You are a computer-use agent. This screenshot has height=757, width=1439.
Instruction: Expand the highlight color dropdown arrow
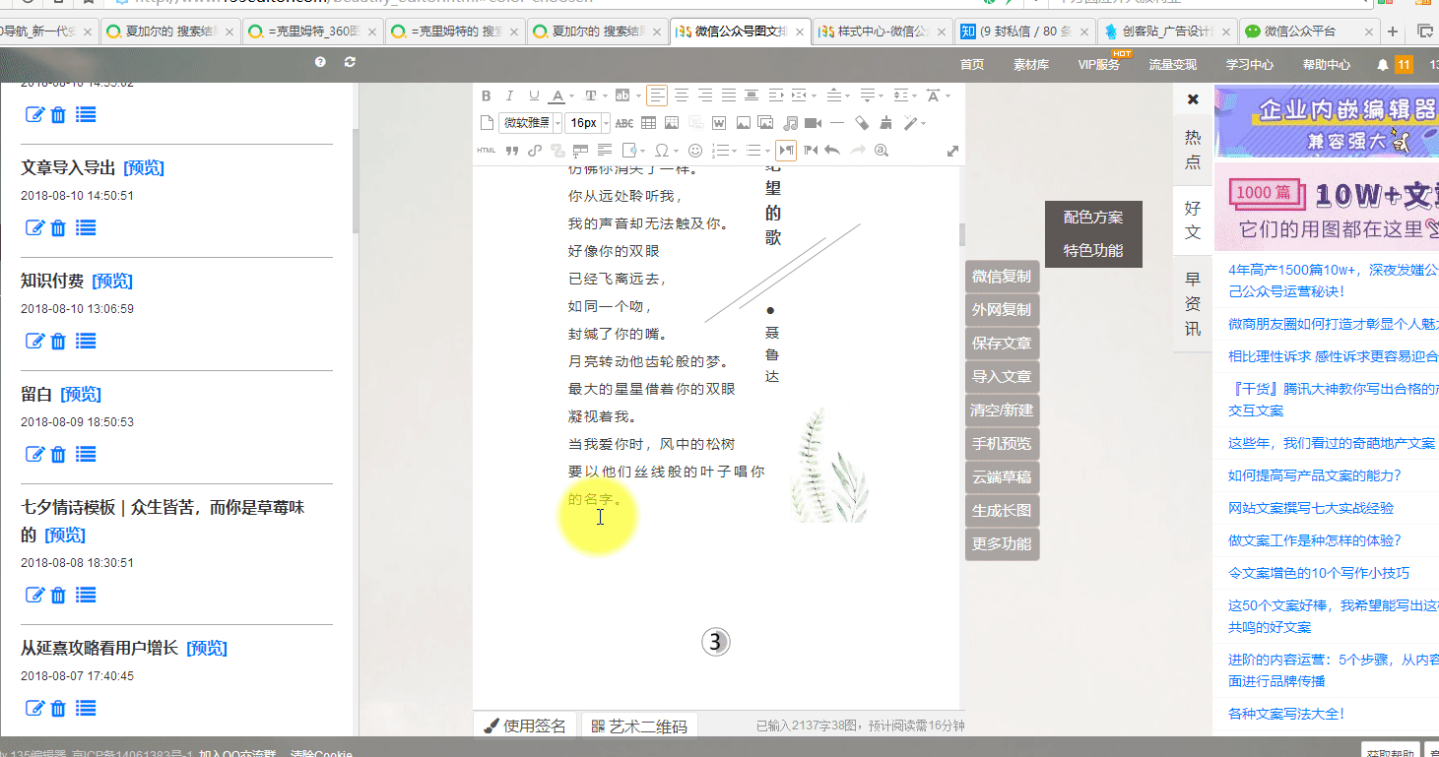pyautogui.click(x=636, y=95)
